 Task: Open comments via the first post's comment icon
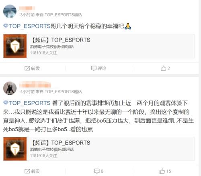(x=94, y=68)
